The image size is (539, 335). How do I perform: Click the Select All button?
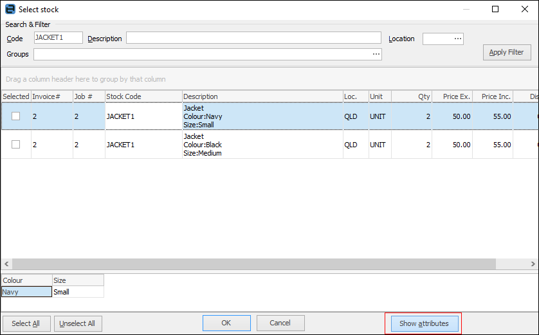[26, 323]
